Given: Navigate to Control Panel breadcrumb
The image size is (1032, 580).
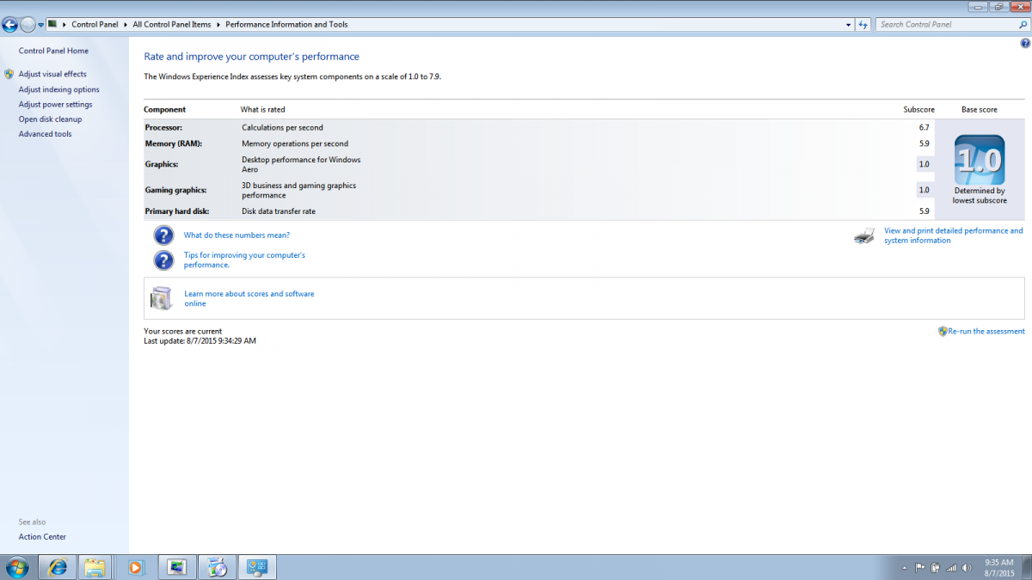Looking at the screenshot, I should (x=95, y=25).
